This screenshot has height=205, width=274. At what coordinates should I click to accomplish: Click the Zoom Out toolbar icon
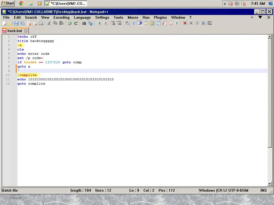(105, 23)
